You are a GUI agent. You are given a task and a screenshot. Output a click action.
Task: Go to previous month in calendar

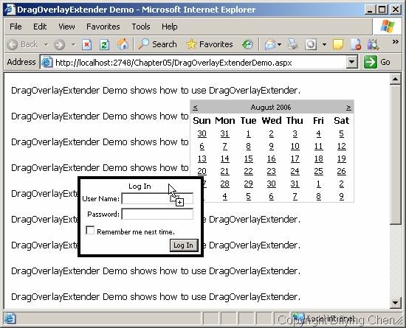coord(195,108)
